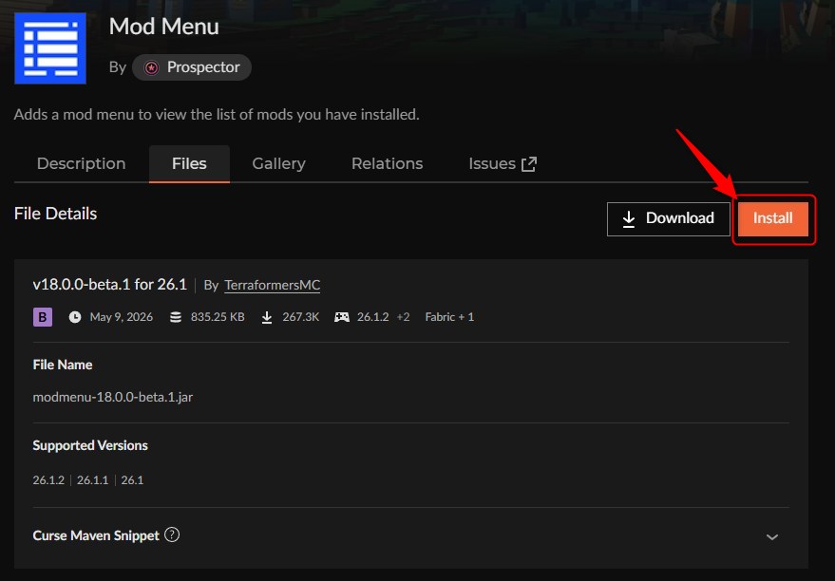
Task: Select the Files tab
Action: click(x=189, y=164)
